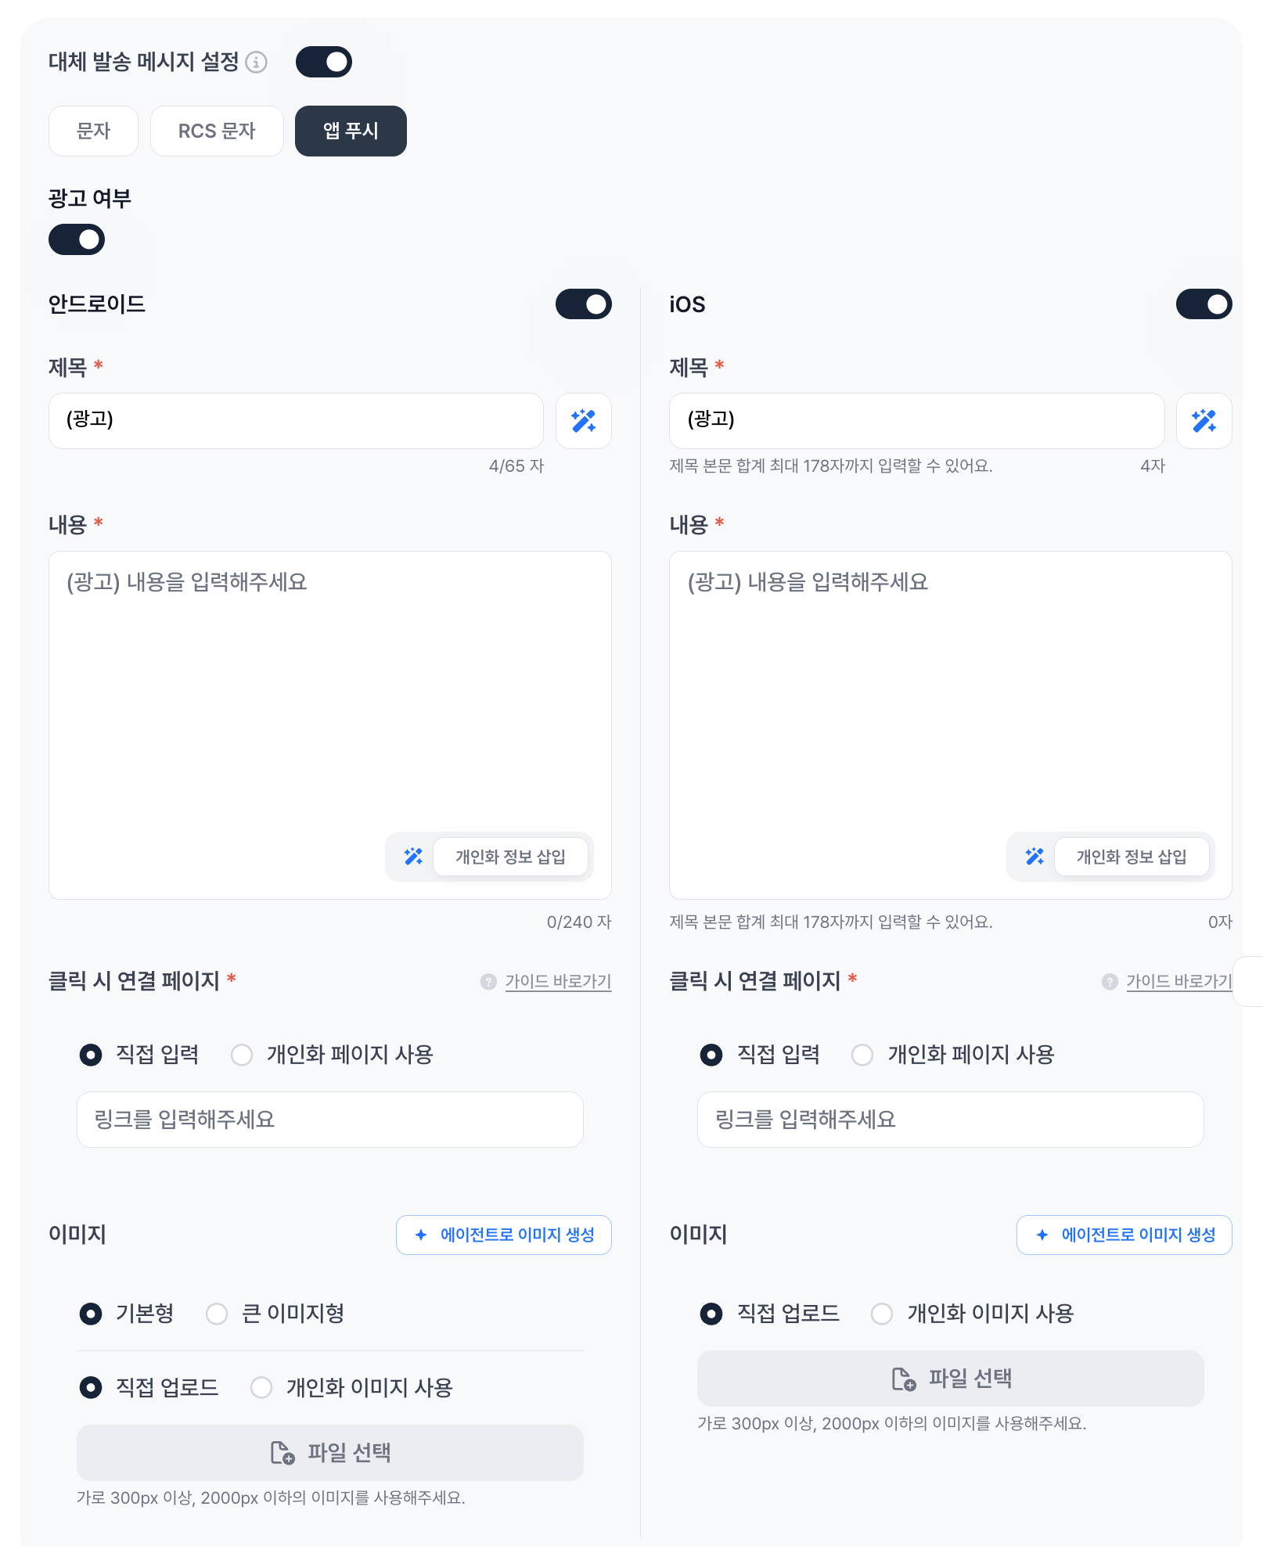The width and height of the screenshot is (1263, 1546).
Task: Switch to the RCS 문자 tab
Action: coord(217,131)
